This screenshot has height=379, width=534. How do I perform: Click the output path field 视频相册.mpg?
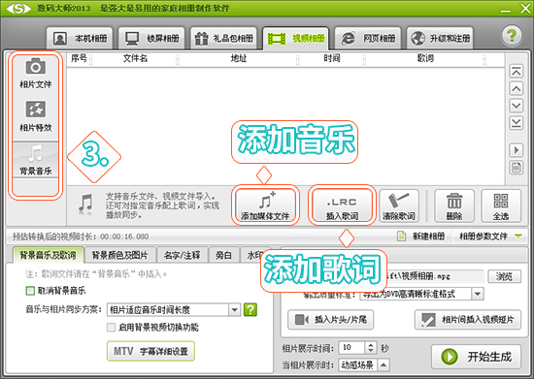coord(435,276)
